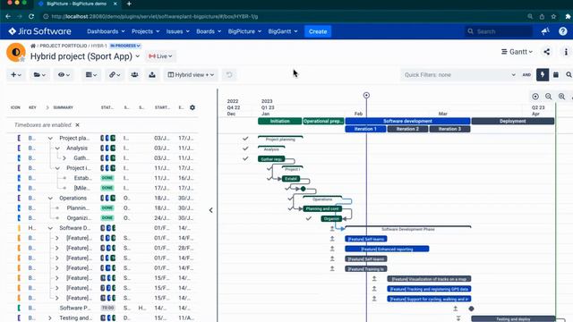Click the today marker on the timeline

(x=366, y=96)
